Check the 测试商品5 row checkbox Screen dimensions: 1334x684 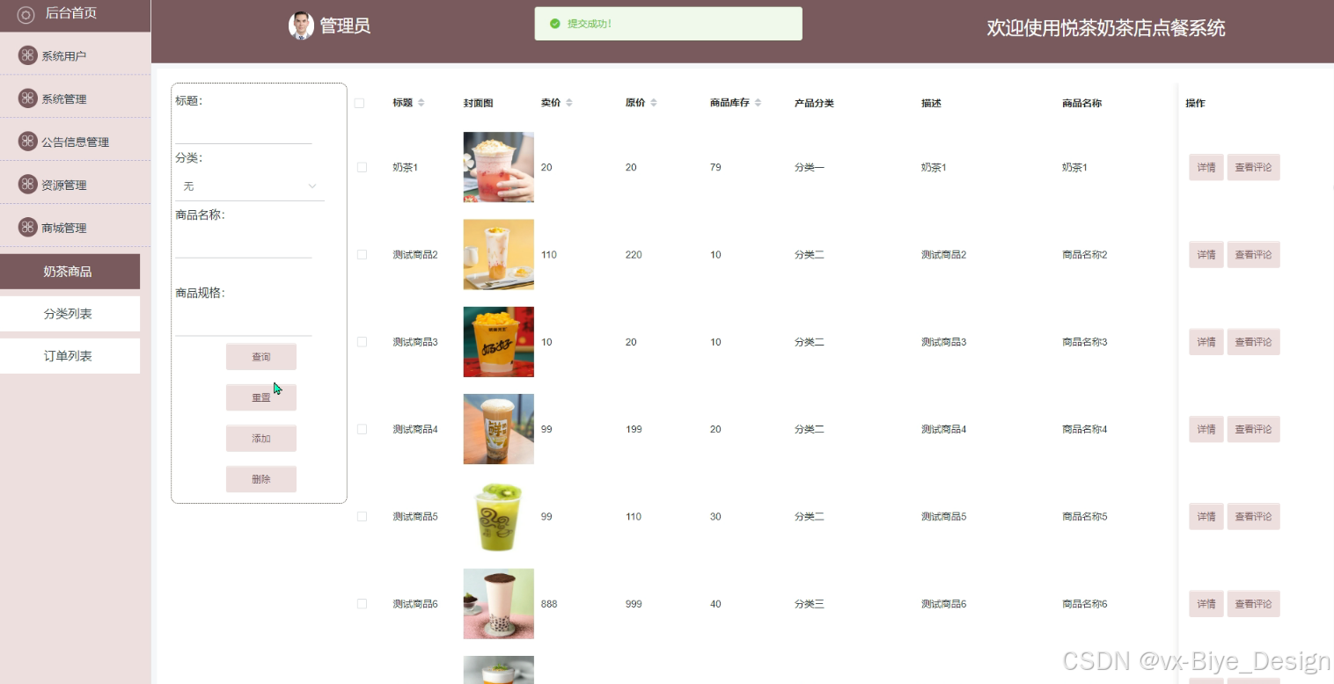pos(362,516)
